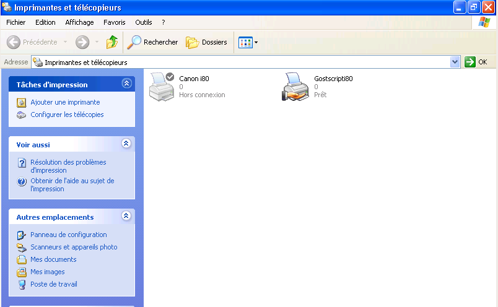Image resolution: width=498 pixels, height=307 pixels.
Task: Click the Prêt status text
Action: (x=320, y=95)
